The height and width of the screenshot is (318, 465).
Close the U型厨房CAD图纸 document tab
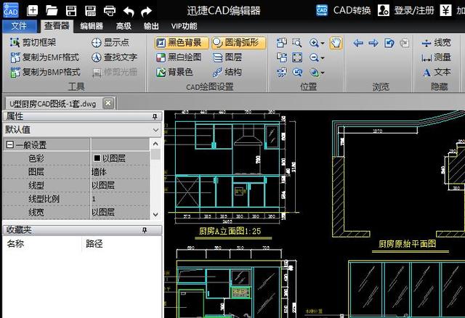point(108,103)
